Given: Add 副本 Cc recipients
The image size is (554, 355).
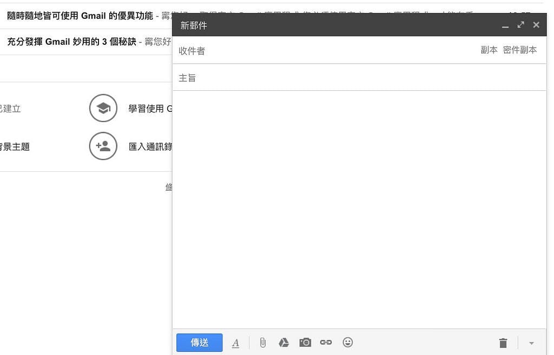Looking at the screenshot, I should 489,50.
